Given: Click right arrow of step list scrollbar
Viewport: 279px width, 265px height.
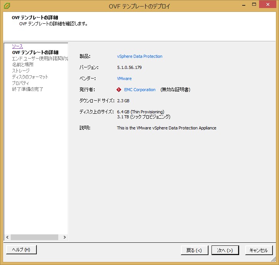Looking at the screenshot, I should 65,237.
